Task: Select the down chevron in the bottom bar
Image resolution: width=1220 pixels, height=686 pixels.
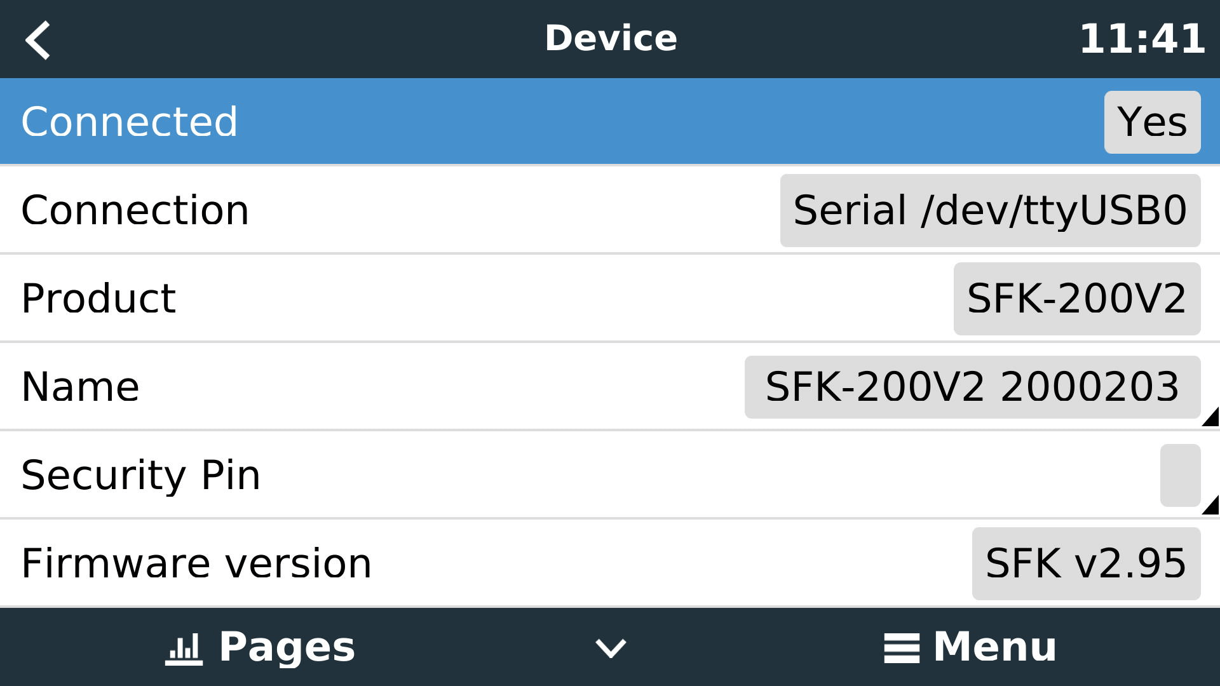Action: 609,647
